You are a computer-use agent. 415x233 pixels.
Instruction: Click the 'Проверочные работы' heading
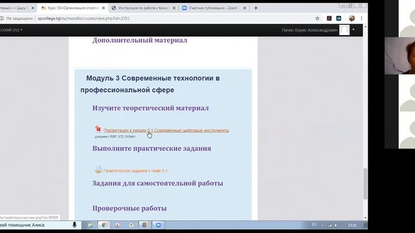coord(130,208)
